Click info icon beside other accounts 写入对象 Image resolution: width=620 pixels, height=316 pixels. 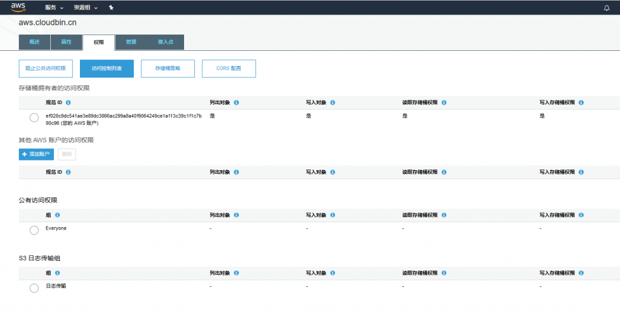(332, 173)
